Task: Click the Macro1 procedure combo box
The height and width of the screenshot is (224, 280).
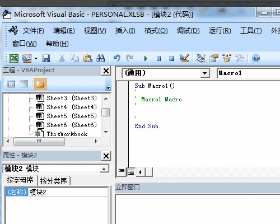Action: [248, 73]
